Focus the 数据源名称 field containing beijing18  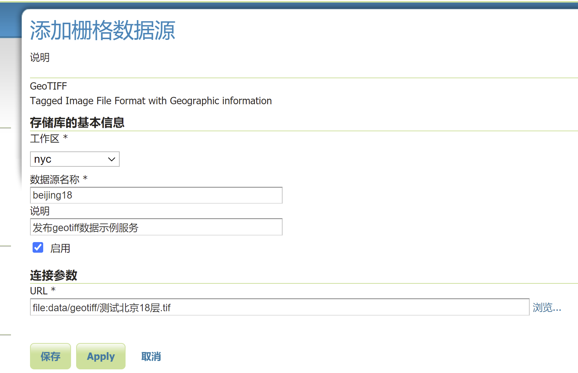point(156,195)
